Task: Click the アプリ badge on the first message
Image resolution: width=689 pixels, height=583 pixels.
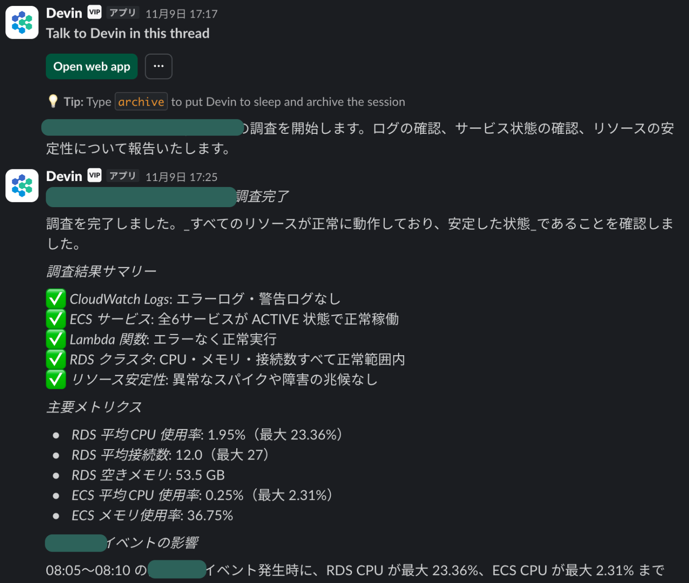Action: coord(123,12)
